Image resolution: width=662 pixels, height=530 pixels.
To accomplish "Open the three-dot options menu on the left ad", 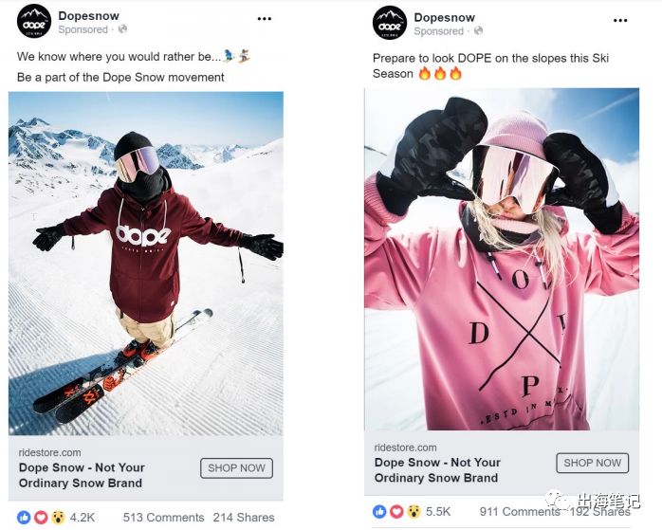I will [x=265, y=19].
